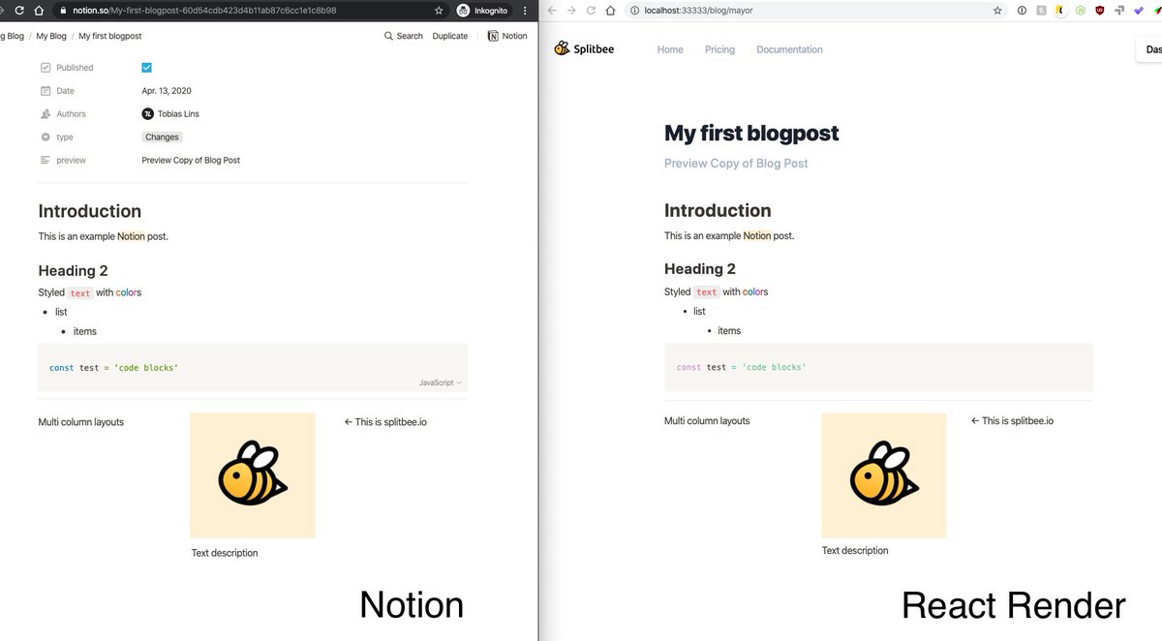Click Preview Copy of Blog Post property value

click(x=191, y=161)
